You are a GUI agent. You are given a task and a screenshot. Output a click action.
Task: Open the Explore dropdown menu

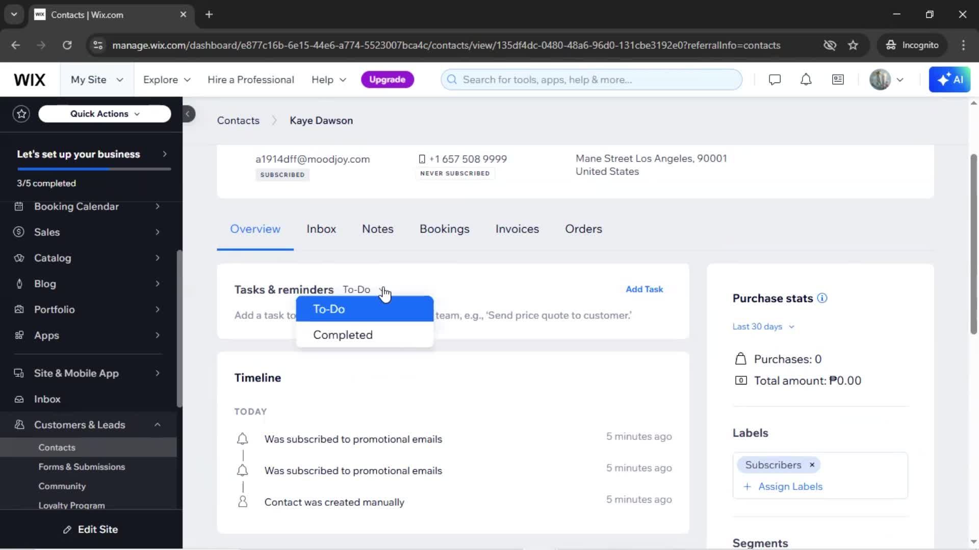pos(167,79)
